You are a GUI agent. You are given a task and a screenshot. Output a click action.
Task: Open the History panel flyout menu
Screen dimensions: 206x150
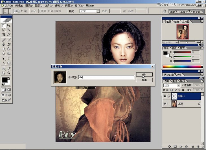tap(202, 74)
